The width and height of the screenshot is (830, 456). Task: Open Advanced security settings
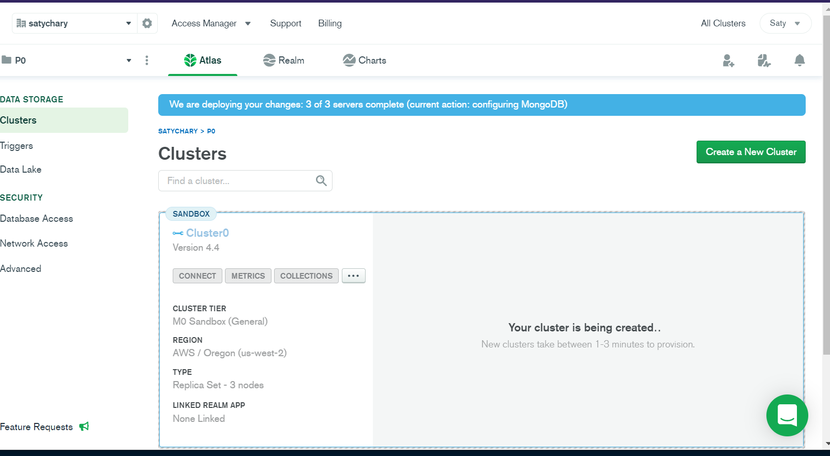tap(21, 269)
